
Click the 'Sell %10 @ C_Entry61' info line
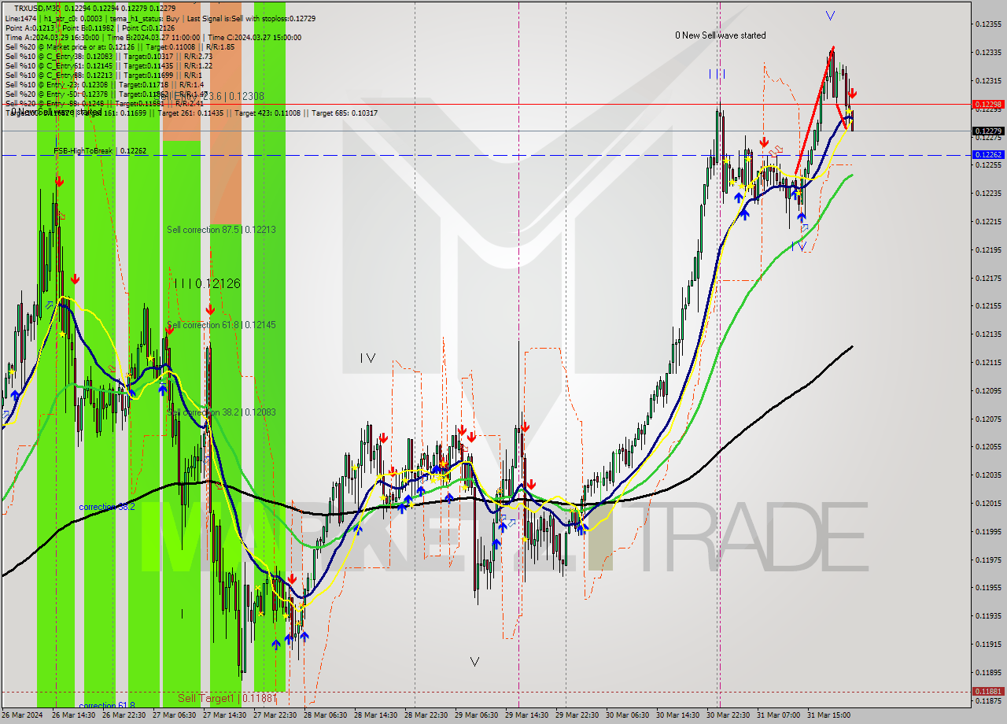pyautogui.click(x=108, y=65)
